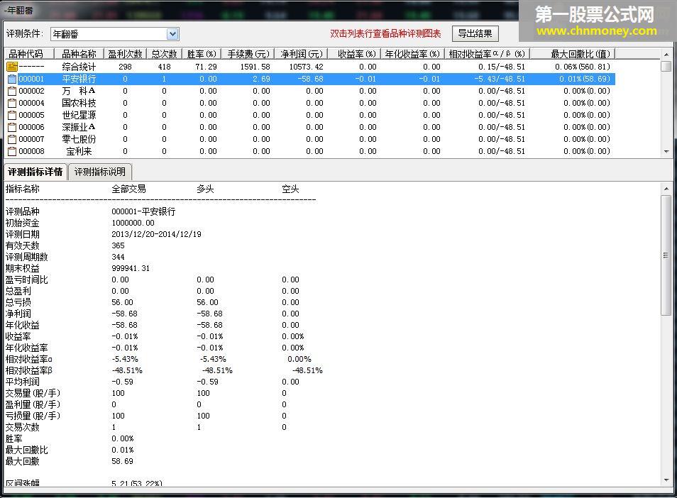Click the document icon beside 000008
This screenshot has height=498, width=677.
click(12, 152)
